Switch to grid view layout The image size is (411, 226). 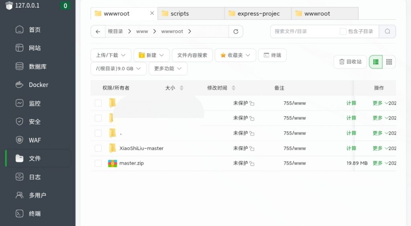click(x=389, y=62)
